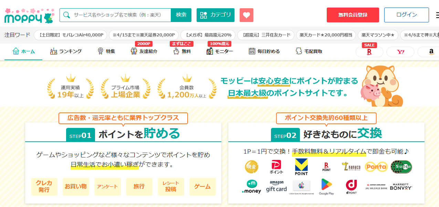
Task: Click the 旅行 category button
Action: [x=139, y=187]
